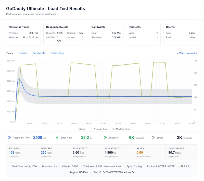Click the Type: Cycling entry
Viewport: 204px width, 181px height.
point(134,166)
